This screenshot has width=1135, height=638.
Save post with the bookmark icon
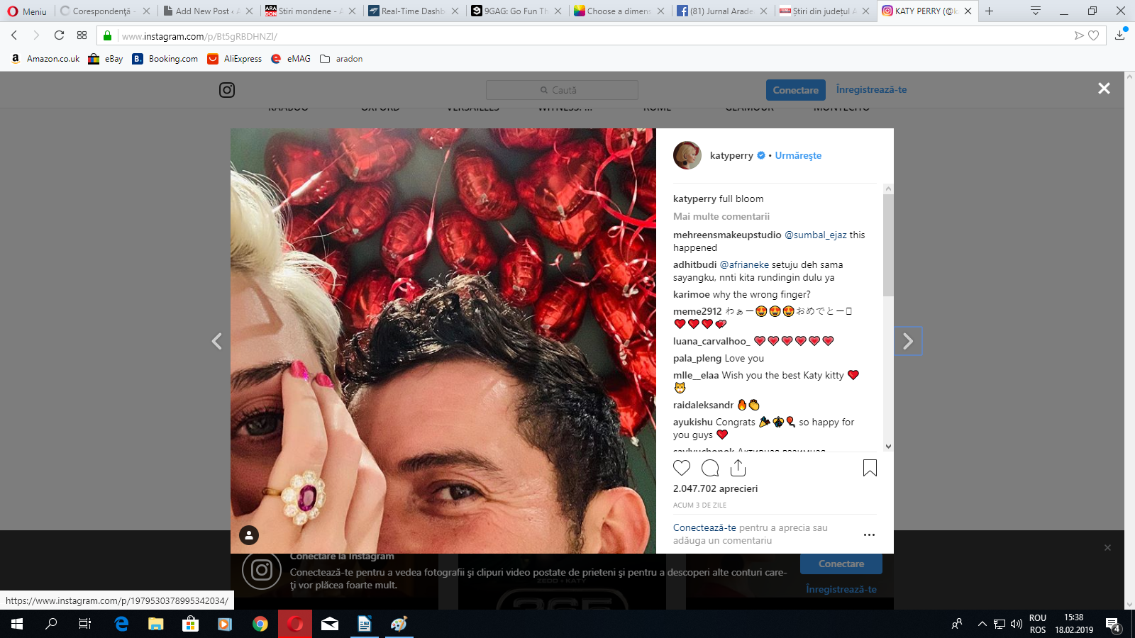pos(870,468)
